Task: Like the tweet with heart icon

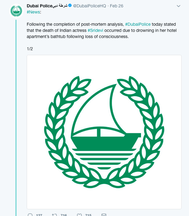Action: click(79, 215)
